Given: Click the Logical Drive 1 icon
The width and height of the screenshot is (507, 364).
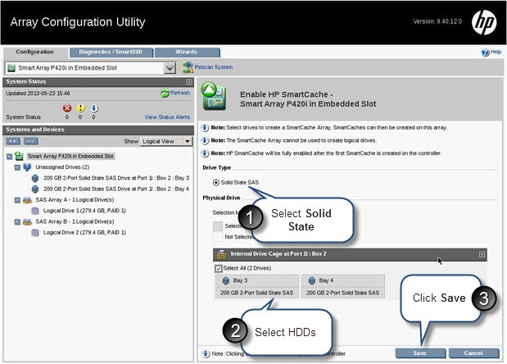Looking at the screenshot, I should point(35,211).
